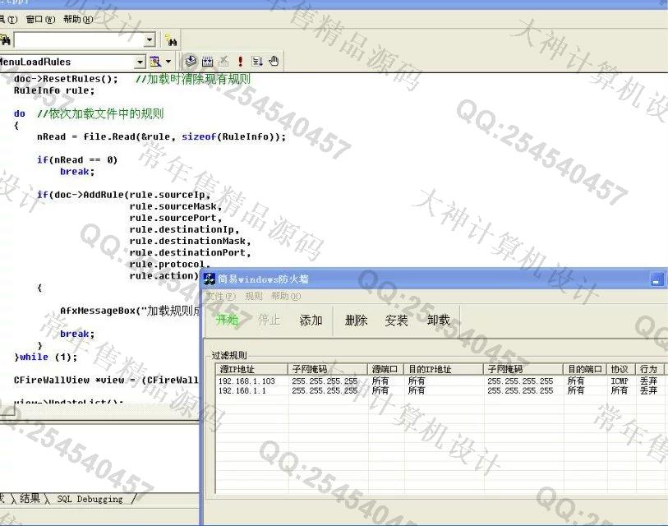Click the hand Insert Breakpoint icon

[274, 62]
